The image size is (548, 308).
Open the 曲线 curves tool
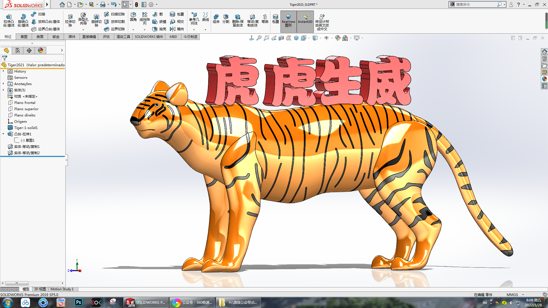[206, 17]
